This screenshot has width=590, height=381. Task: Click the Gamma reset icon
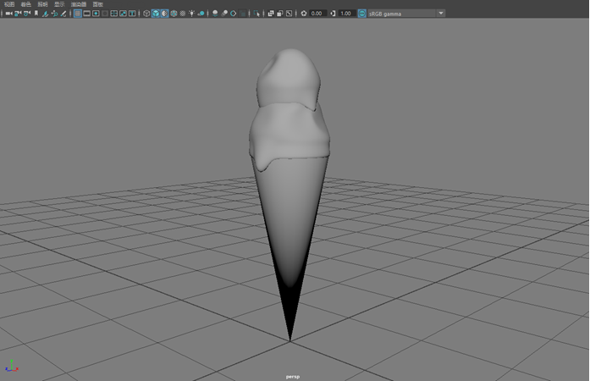tap(333, 14)
